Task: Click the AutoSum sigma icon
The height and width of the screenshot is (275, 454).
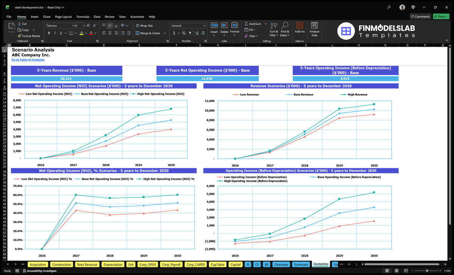Action: coord(246,24)
